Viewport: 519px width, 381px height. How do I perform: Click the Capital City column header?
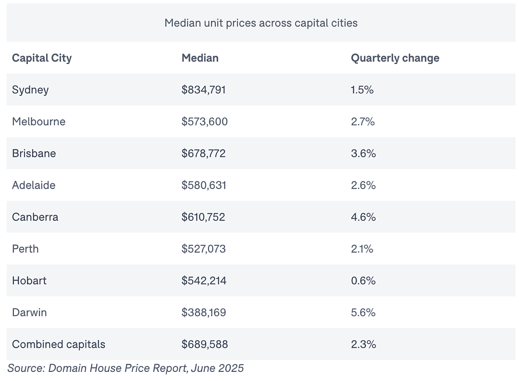(x=42, y=58)
